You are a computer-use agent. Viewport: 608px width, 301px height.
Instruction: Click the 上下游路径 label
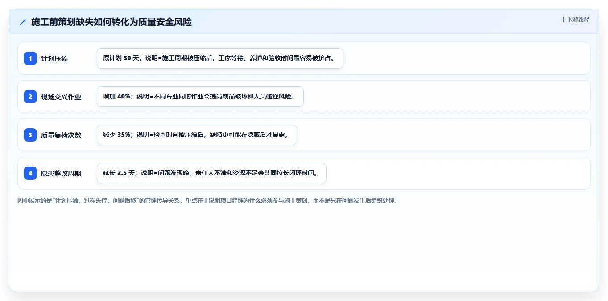(575, 20)
